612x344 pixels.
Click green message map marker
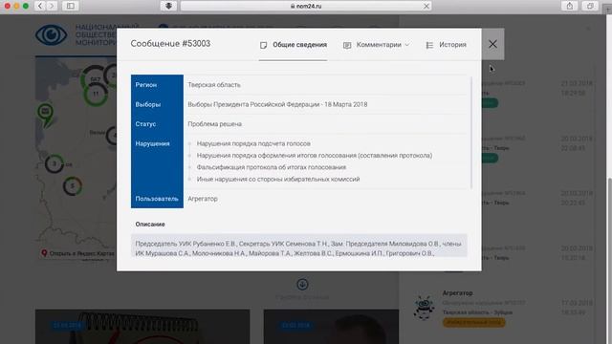46,115
